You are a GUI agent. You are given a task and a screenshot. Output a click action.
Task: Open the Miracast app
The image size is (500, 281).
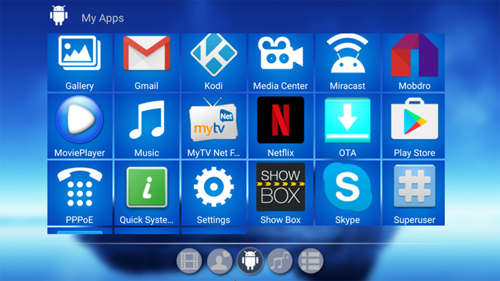click(x=347, y=62)
